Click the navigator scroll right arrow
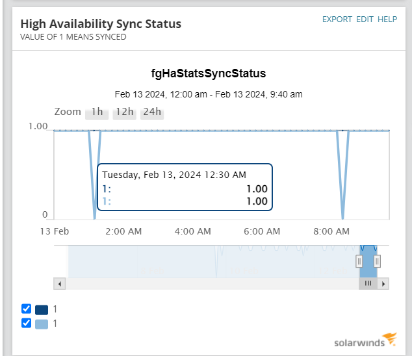This screenshot has height=356, width=412. [x=384, y=283]
